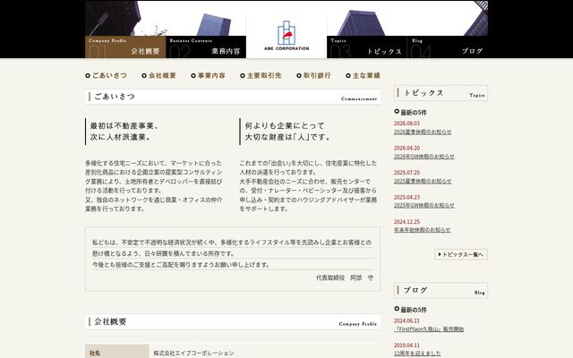Click the ブログ sidebar heading
The width and height of the screenshot is (573, 358).
click(440, 290)
